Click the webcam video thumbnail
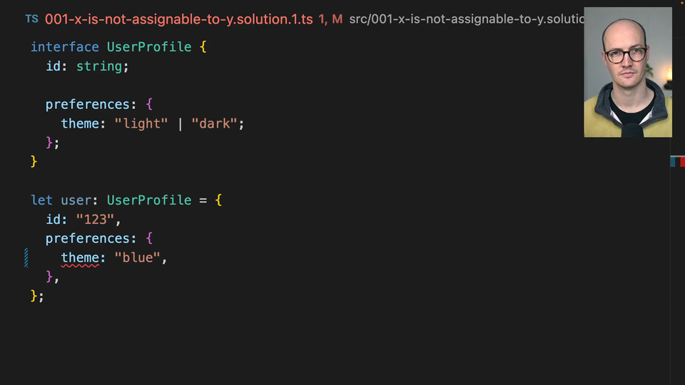The width and height of the screenshot is (685, 385). pyautogui.click(x=627, y=72)
